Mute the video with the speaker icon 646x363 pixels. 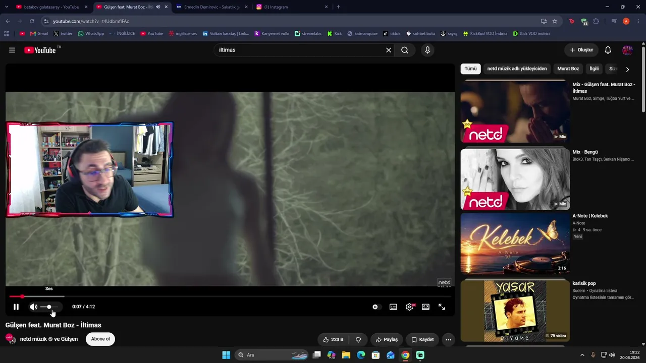pos(33,307)
